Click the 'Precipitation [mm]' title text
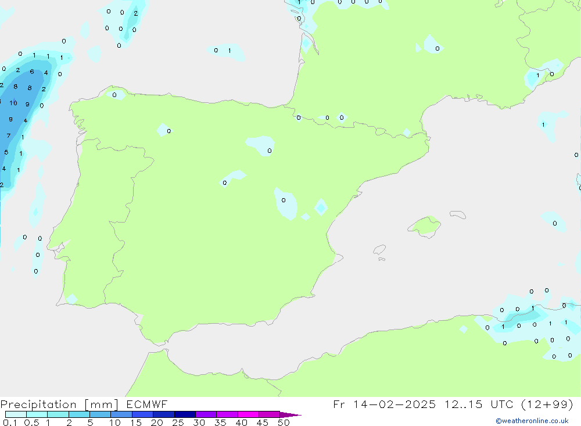The image size is (581, 426). click(59, 404)
